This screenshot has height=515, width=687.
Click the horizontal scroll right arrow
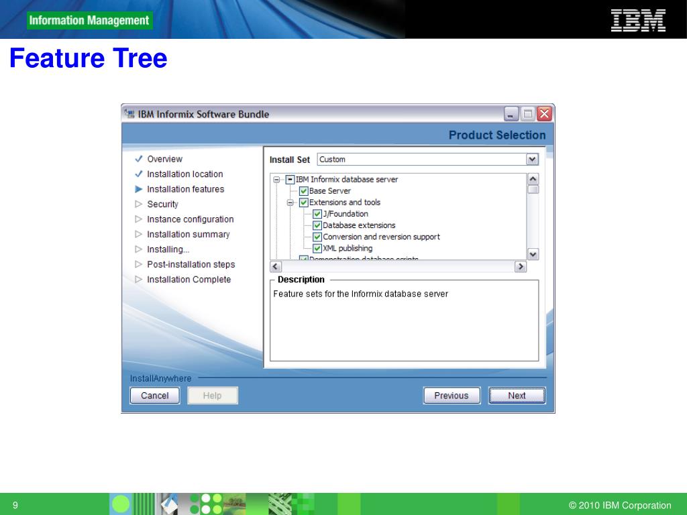tap(520, 266)
